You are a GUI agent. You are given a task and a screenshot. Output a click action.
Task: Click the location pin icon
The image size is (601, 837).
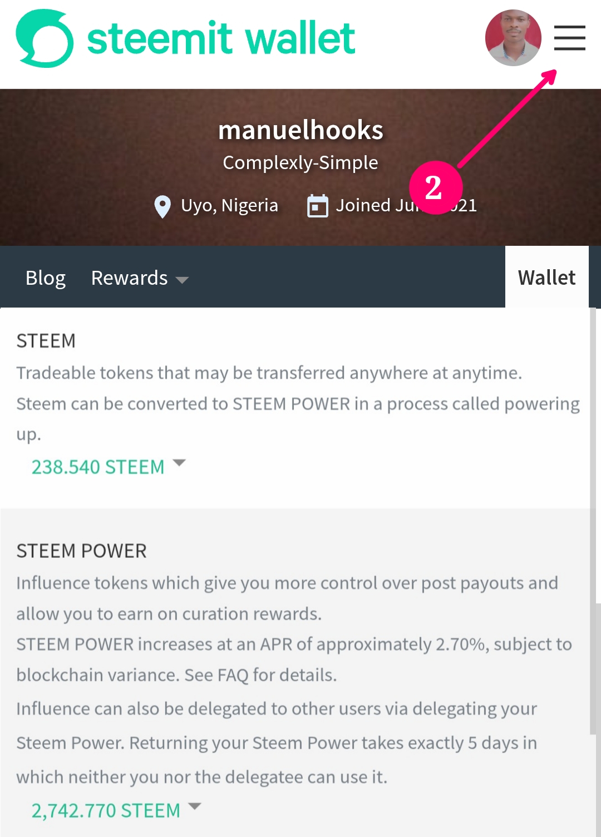(162, 206)
